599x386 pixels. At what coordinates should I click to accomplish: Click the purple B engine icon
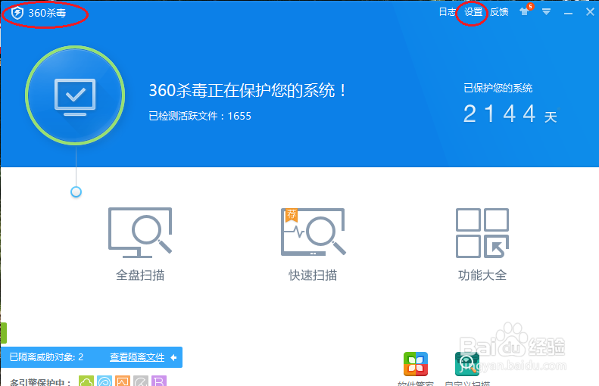(159, 381)
